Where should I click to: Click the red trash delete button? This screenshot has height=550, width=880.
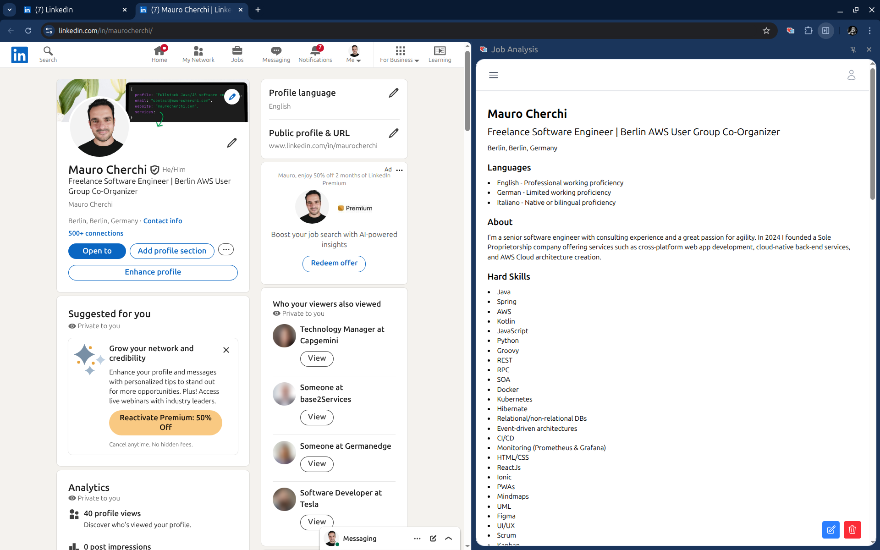click(852, 530)
